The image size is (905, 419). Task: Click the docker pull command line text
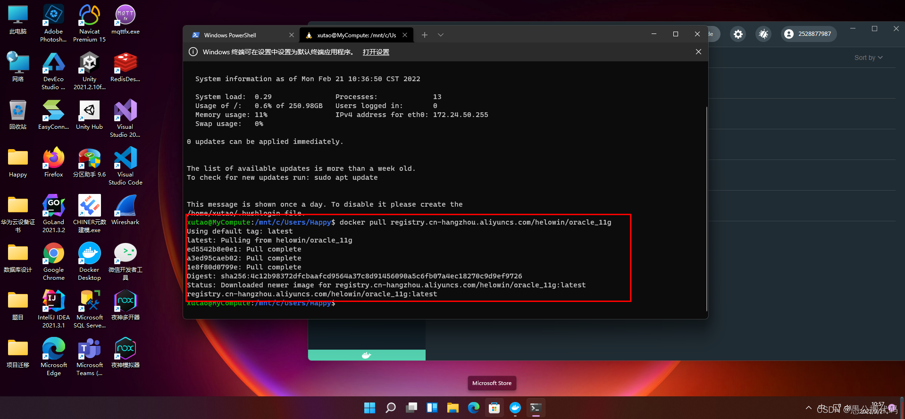pos(475,222)
